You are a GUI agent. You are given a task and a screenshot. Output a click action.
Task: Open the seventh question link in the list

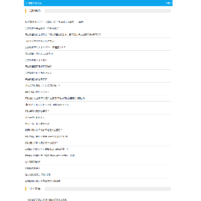(x=36, y=60)
